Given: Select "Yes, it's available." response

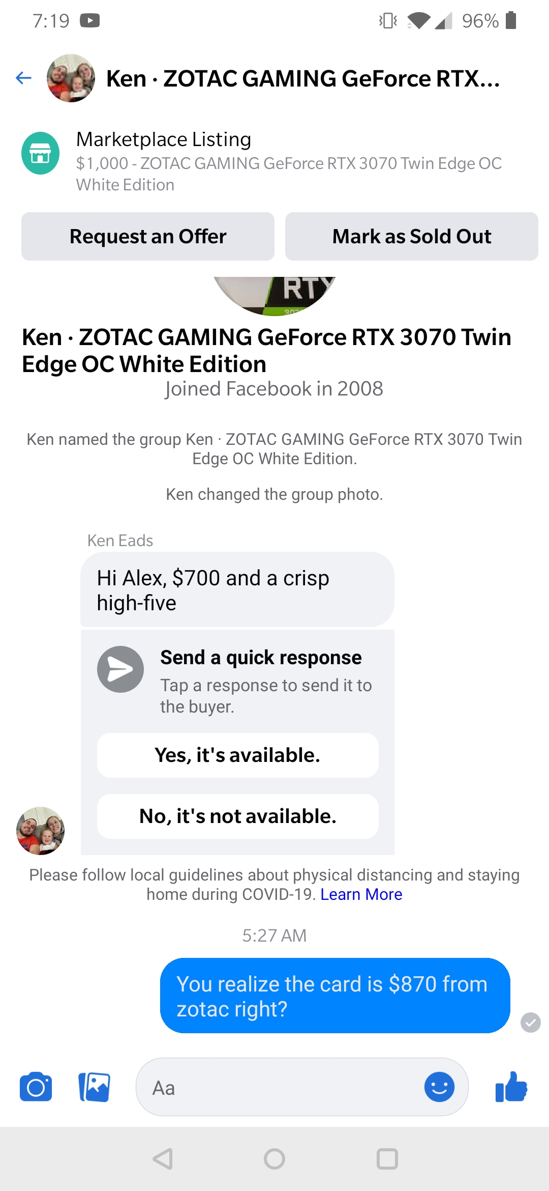Looking at the screenshot, I should (238, 755).
